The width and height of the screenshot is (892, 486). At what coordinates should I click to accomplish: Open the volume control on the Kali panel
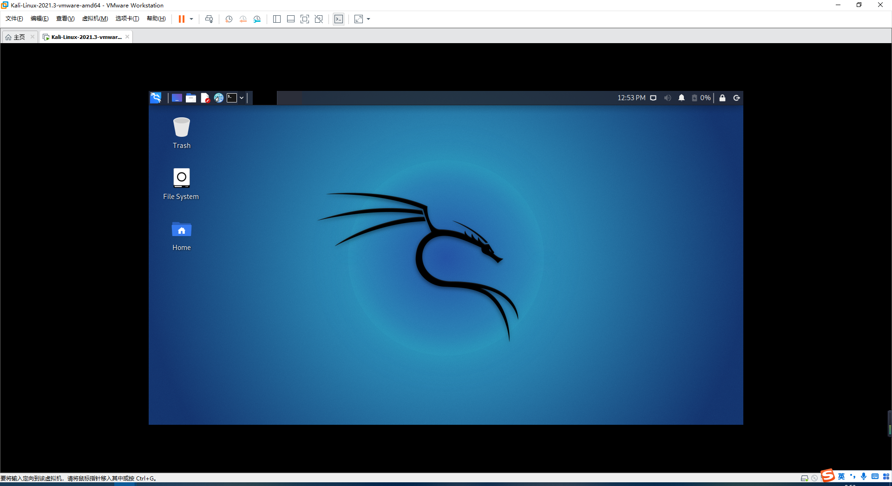668,98
